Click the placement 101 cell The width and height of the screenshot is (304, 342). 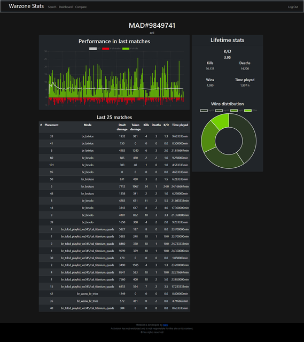click(51, 165)
